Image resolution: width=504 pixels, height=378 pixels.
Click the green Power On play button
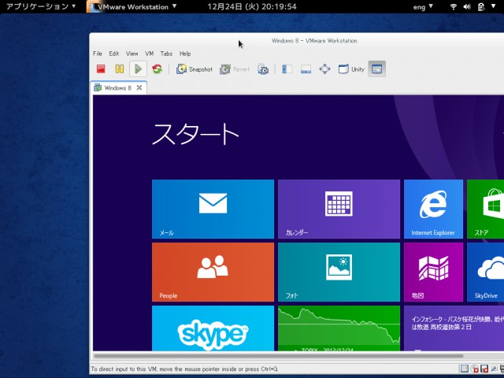tap(139, 69)
